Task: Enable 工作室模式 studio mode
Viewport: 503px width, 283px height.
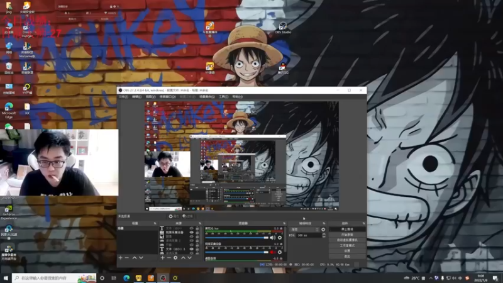Action: [347, 245]
